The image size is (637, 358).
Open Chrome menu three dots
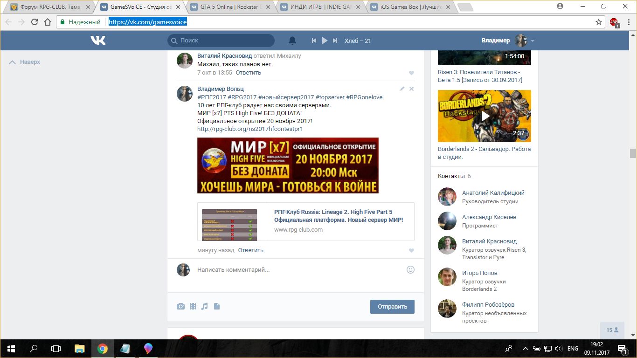[x=628, y=22]
